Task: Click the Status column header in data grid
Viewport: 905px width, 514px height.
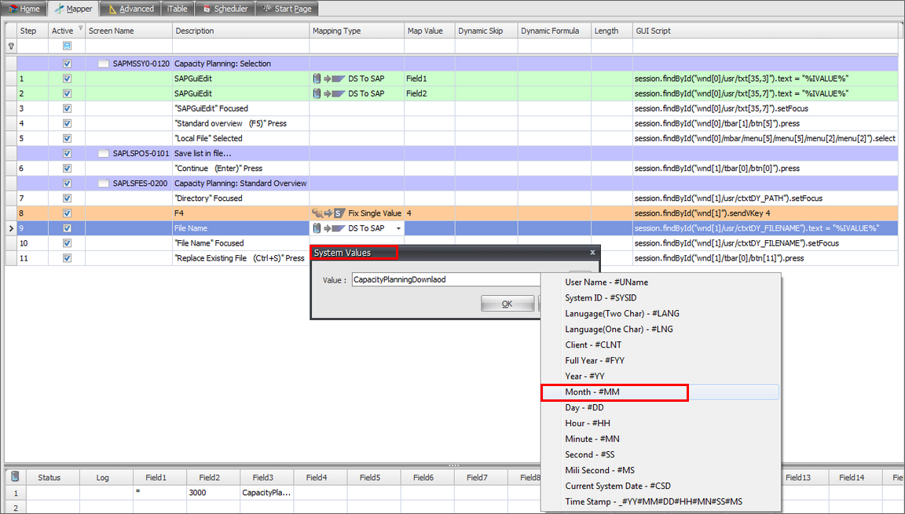Action: click(53, 477)
